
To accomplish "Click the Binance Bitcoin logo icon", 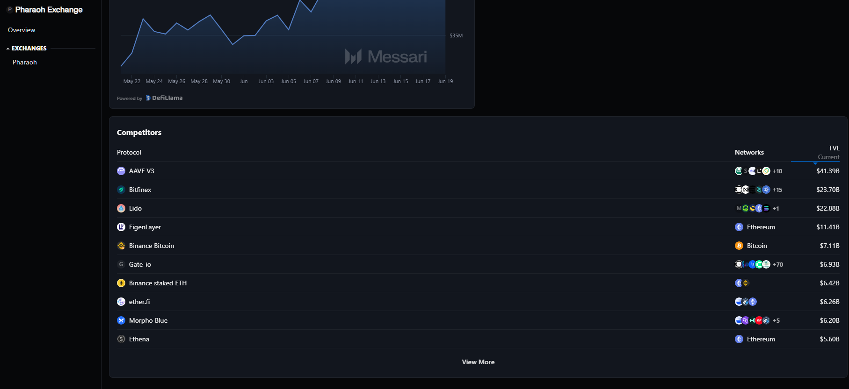I will pos(121,246).
